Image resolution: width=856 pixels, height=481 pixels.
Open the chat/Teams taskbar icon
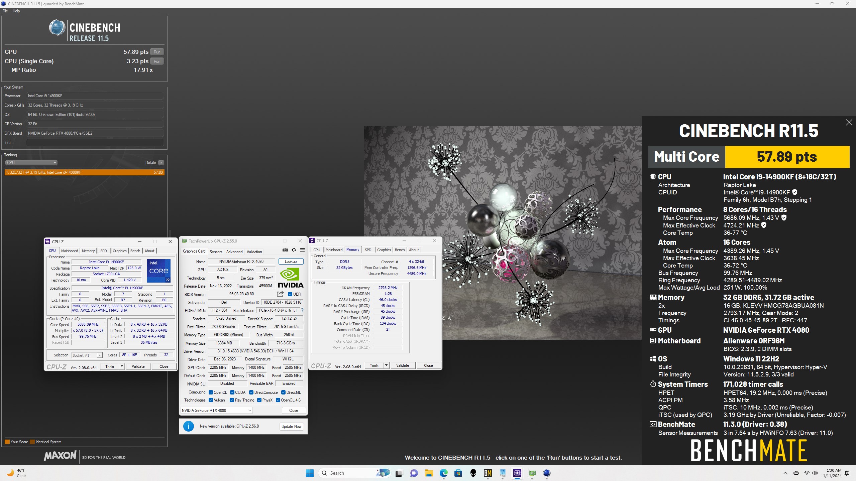414,473
